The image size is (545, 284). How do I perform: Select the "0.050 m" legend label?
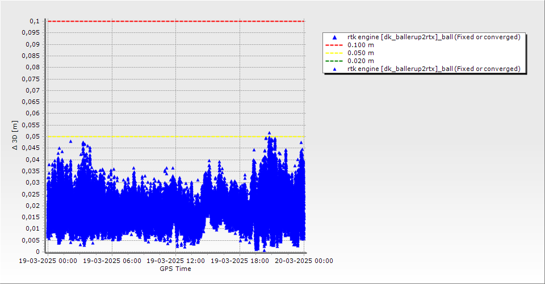coord(360,53)
